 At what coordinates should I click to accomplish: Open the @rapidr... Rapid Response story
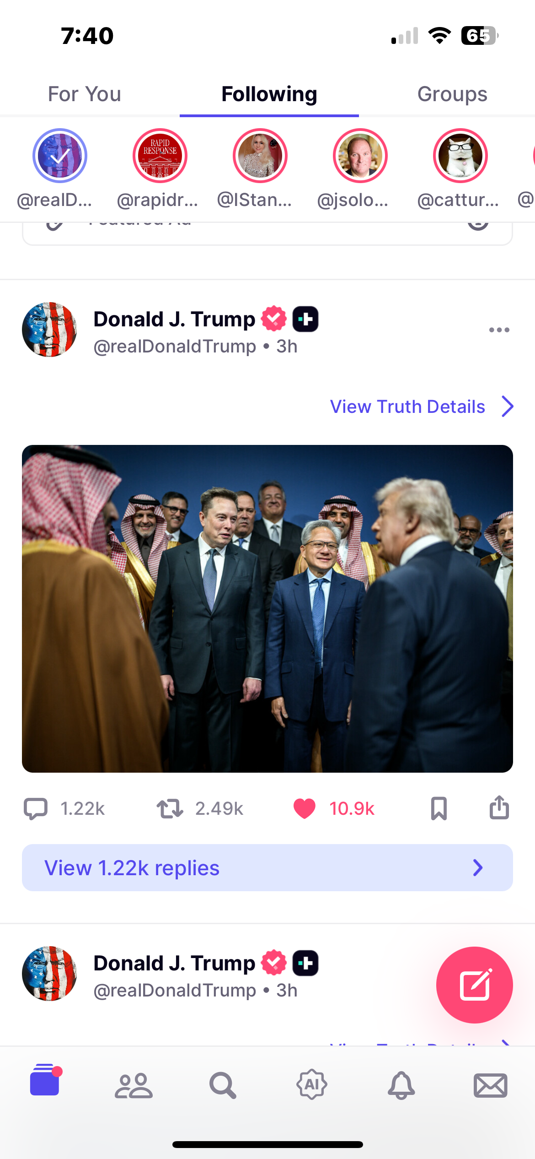click(160, 156)
